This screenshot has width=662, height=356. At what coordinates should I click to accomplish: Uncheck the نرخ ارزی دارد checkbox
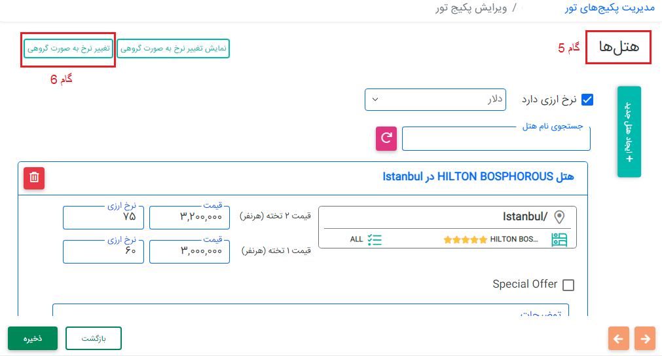587,100
